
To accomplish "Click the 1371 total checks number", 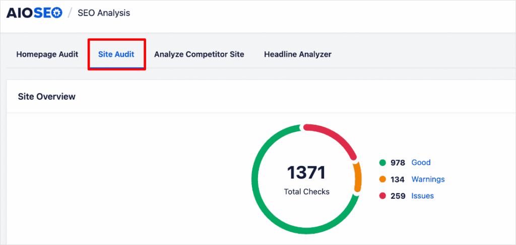I will [306, 173].
